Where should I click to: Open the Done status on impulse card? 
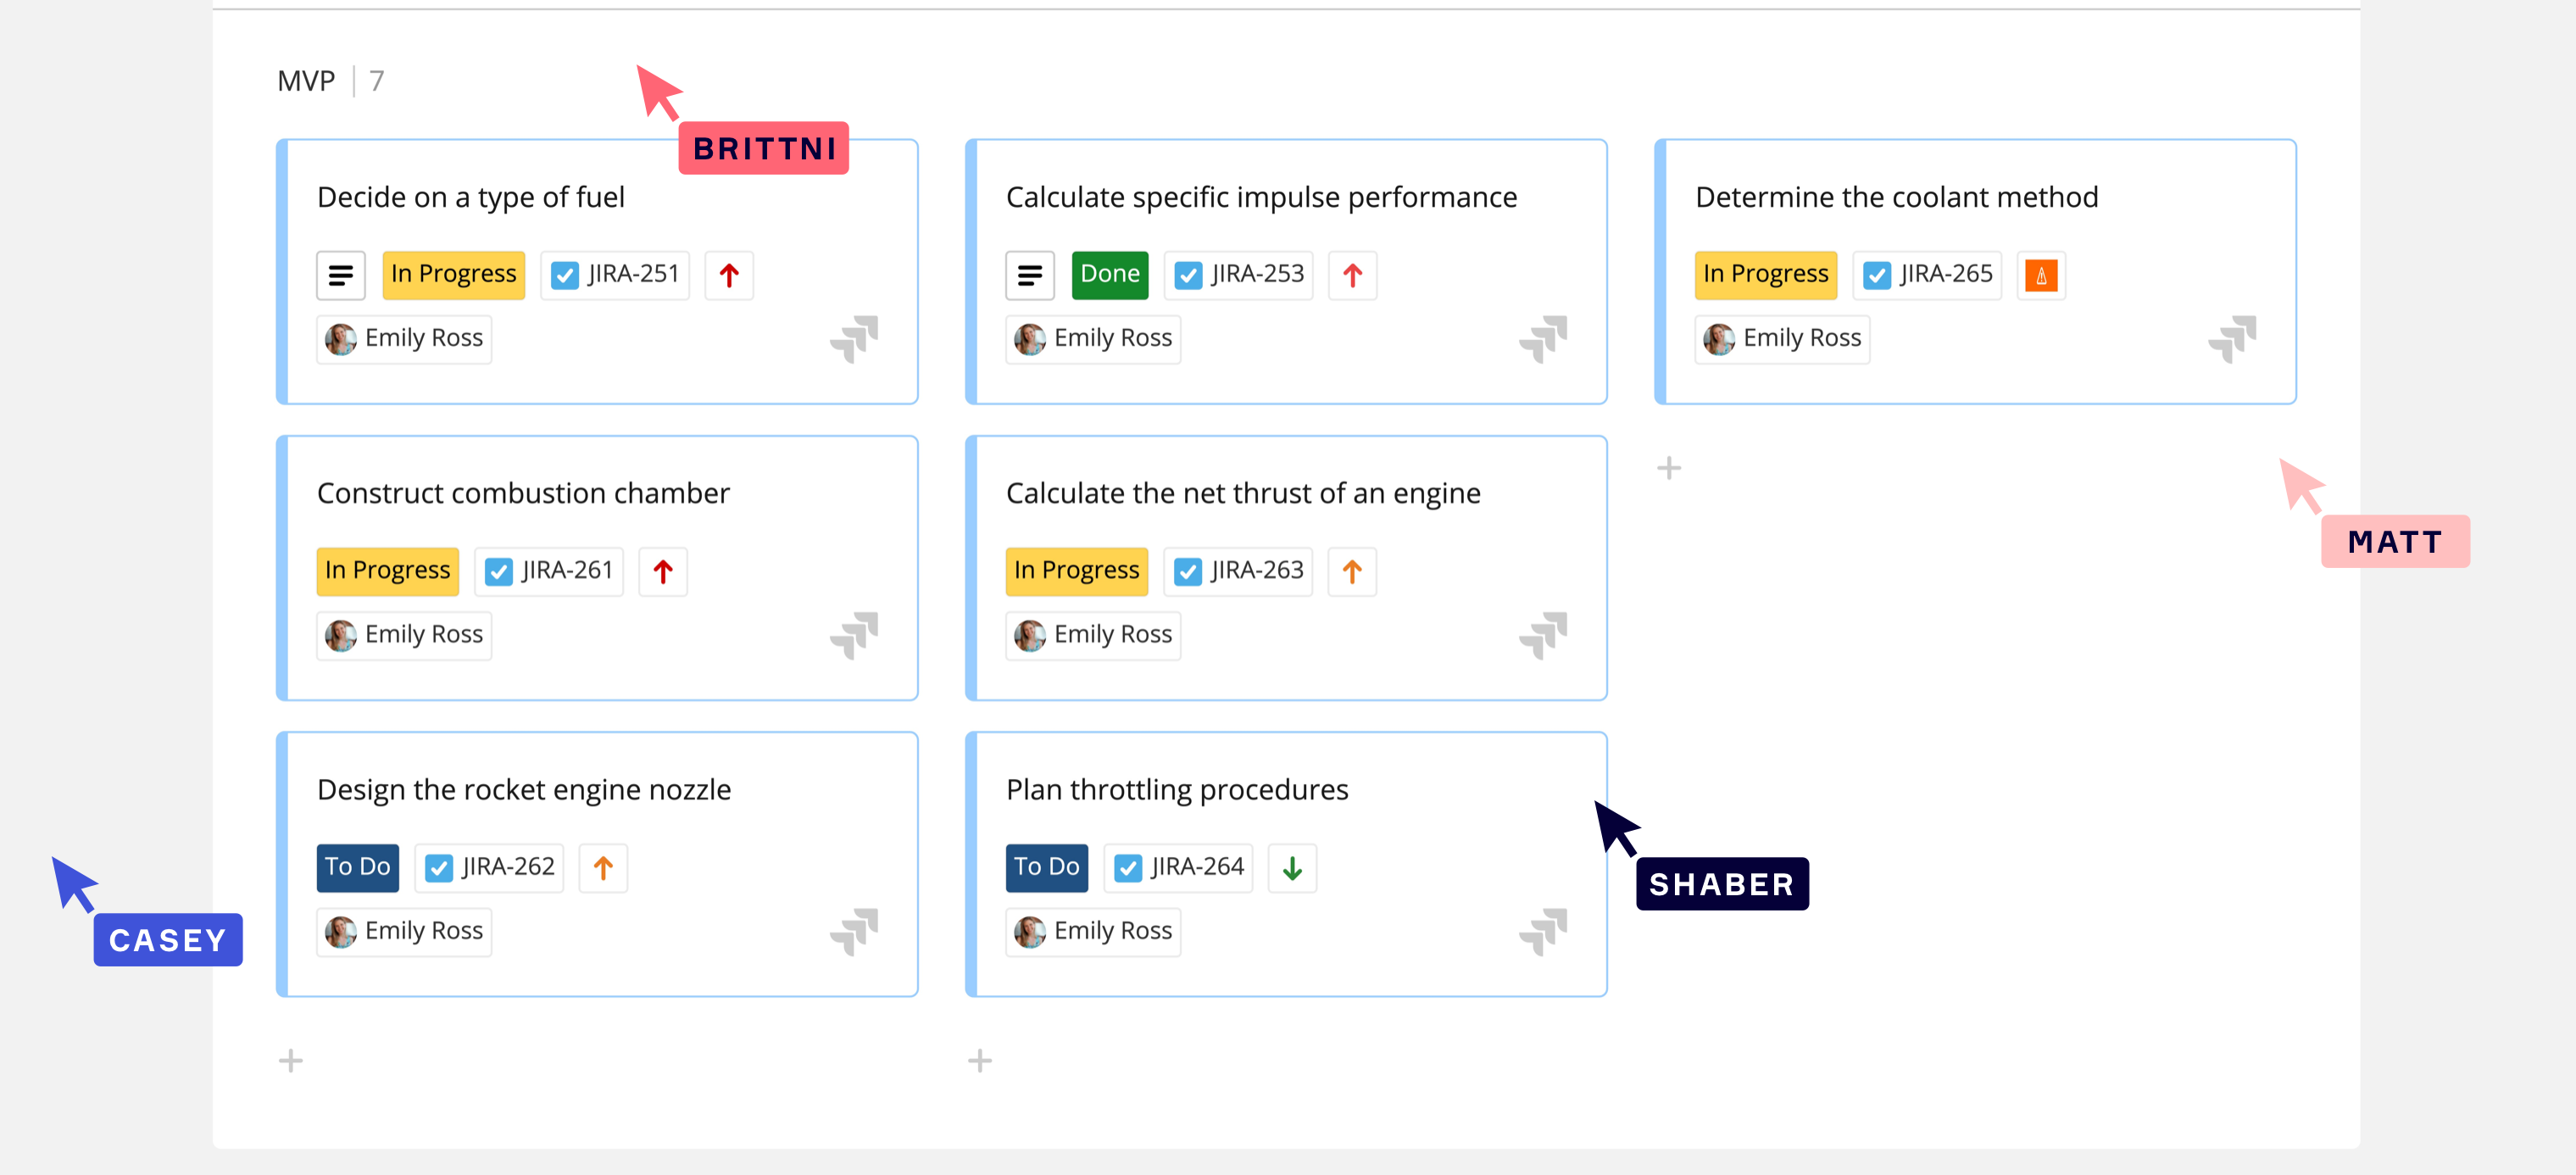point(1109,275)
